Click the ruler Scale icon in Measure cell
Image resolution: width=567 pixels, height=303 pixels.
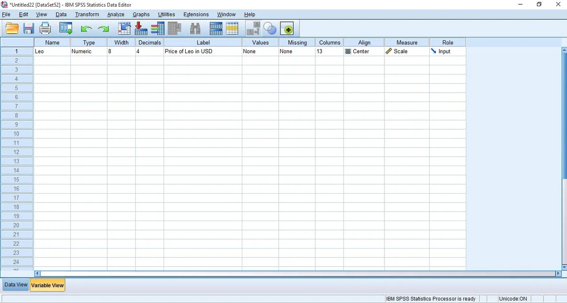(x=389, y=51)
